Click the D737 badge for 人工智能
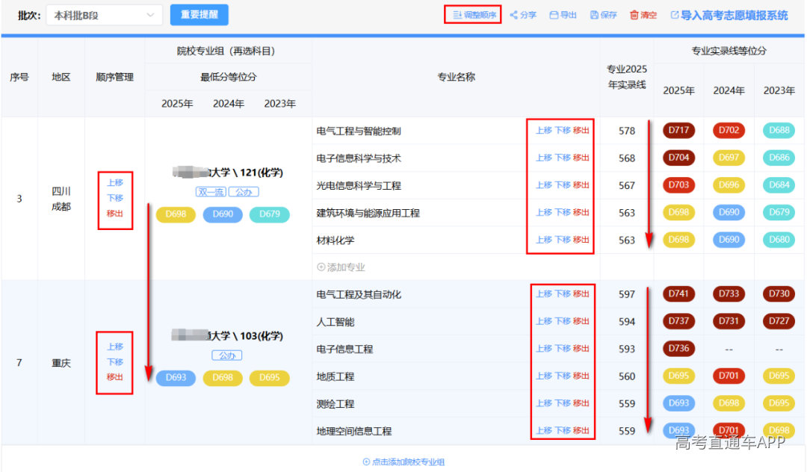 click(x=678, y=321)
